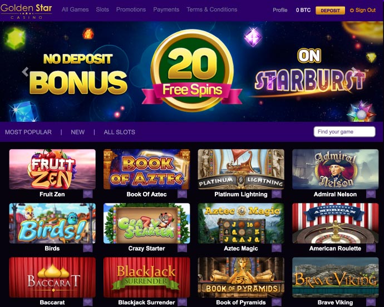Bookmark the American Roulette game
The image size is (384, 307).
[x=371, y=249]
